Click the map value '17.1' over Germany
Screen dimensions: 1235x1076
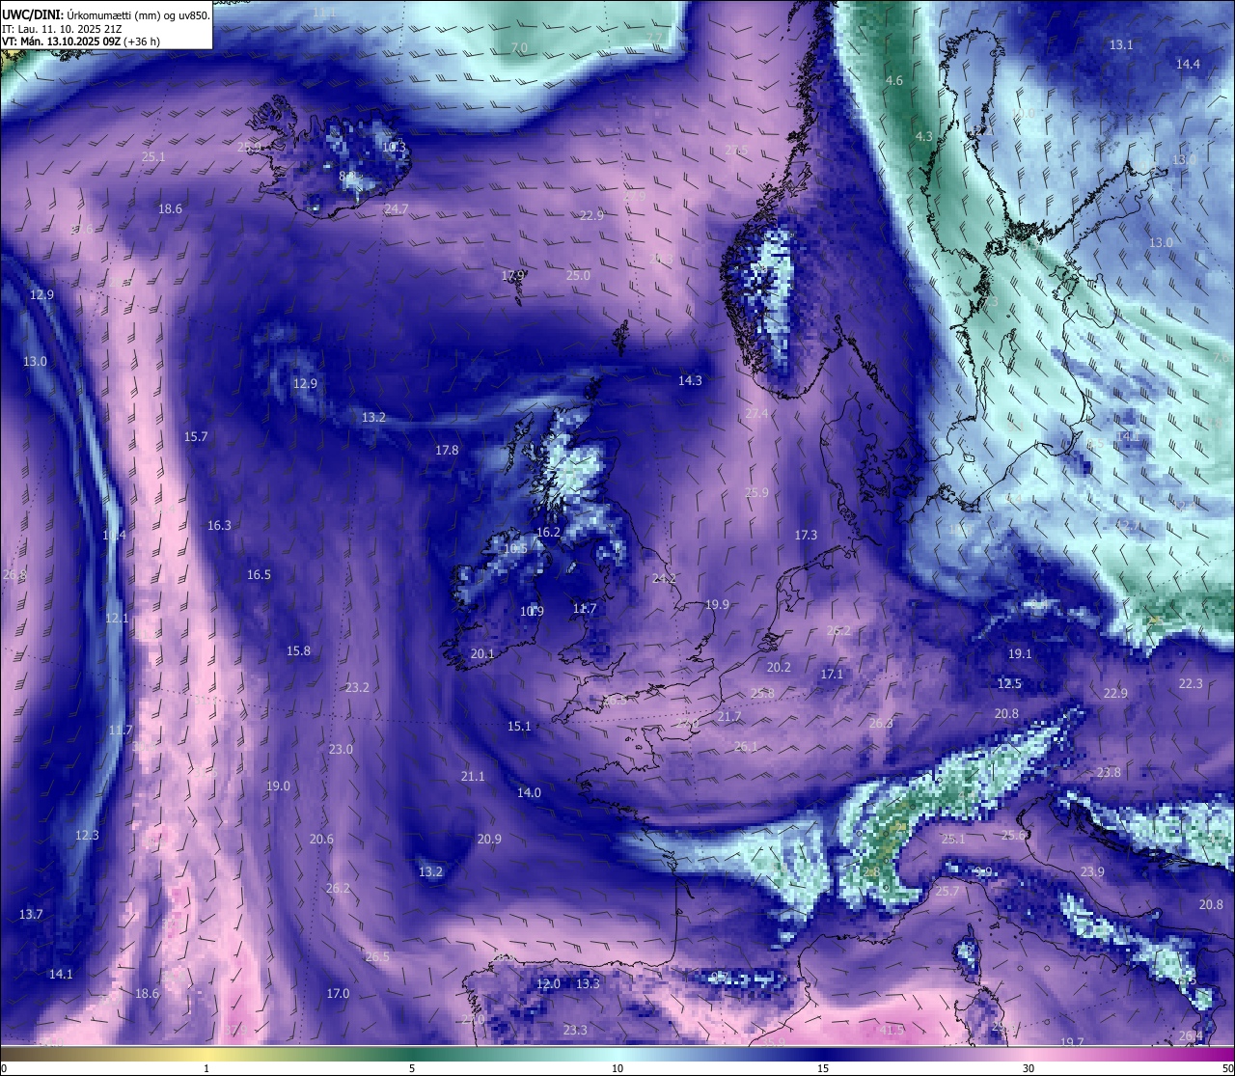[832, 674]
